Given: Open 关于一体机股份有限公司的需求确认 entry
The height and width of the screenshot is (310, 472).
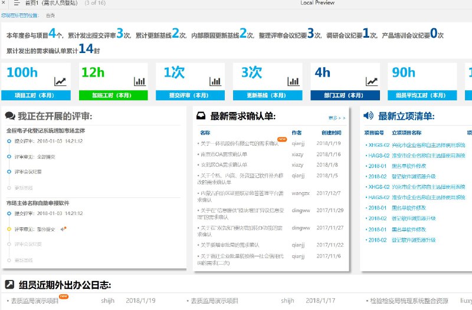Looking at the screenshot, I should click(240, 144).
